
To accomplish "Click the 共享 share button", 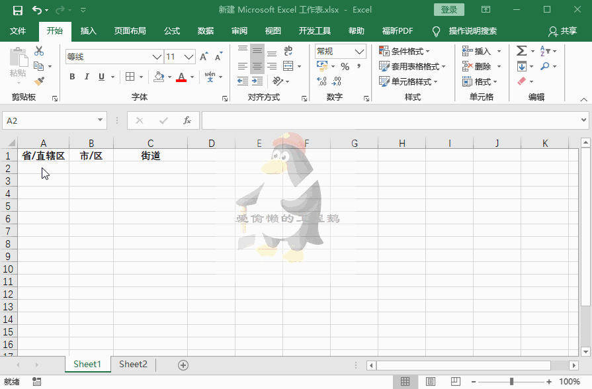I will 562,31.
